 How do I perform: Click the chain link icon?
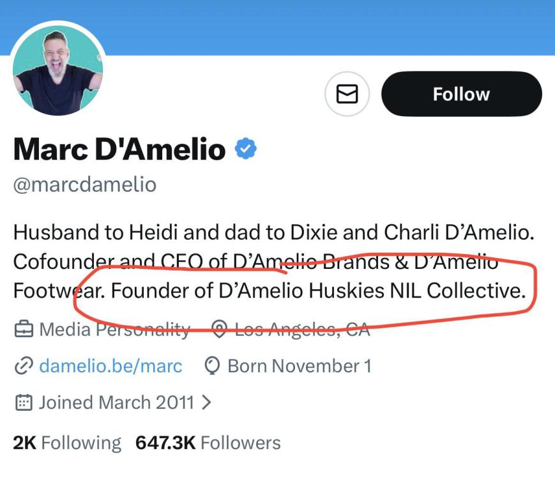24,366
